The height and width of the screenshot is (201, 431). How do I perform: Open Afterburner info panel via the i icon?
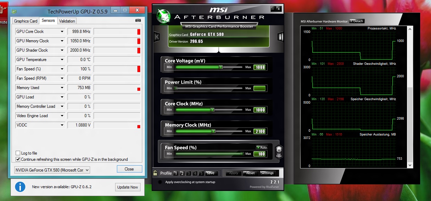click(280, 36)
